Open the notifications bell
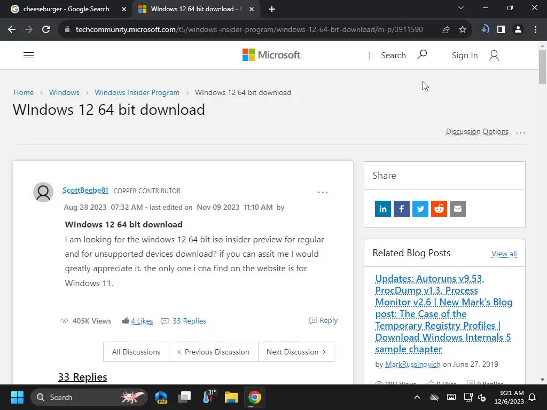Viewport: 547px width, 410px height. coord(533,397)
